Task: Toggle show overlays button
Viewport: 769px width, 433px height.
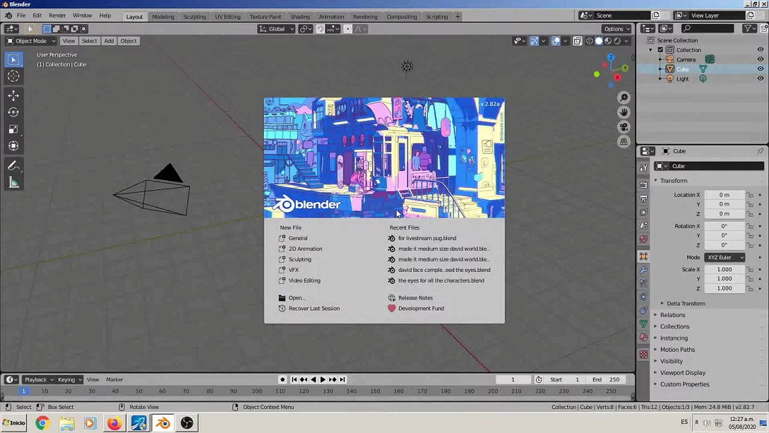Action: pos(556,41)
